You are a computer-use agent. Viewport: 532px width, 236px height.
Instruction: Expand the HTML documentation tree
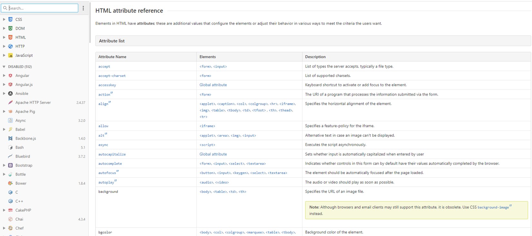[4, 37]
